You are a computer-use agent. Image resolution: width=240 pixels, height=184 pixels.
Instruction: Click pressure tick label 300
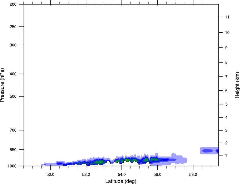13,45
